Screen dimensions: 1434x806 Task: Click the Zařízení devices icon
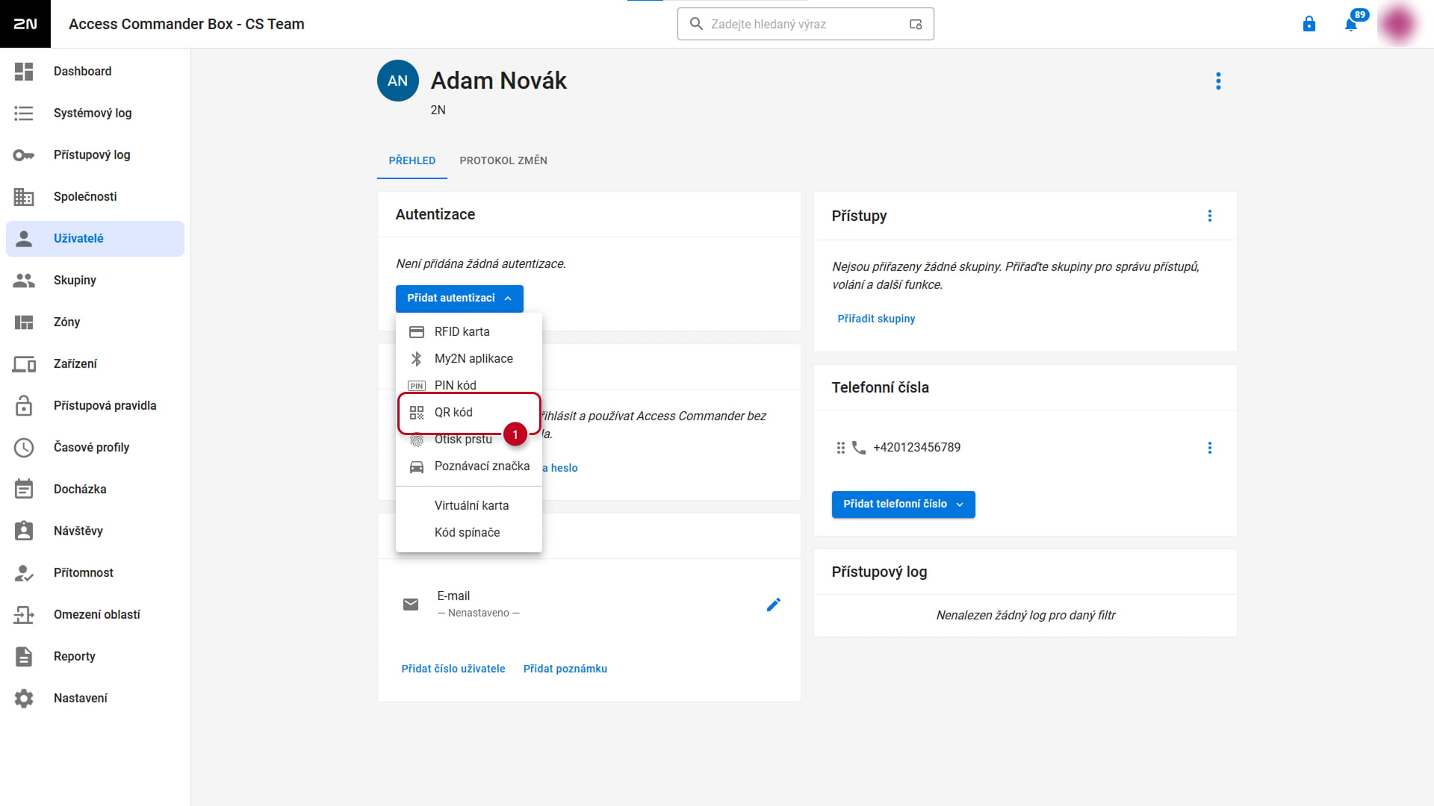coord(24,364)
